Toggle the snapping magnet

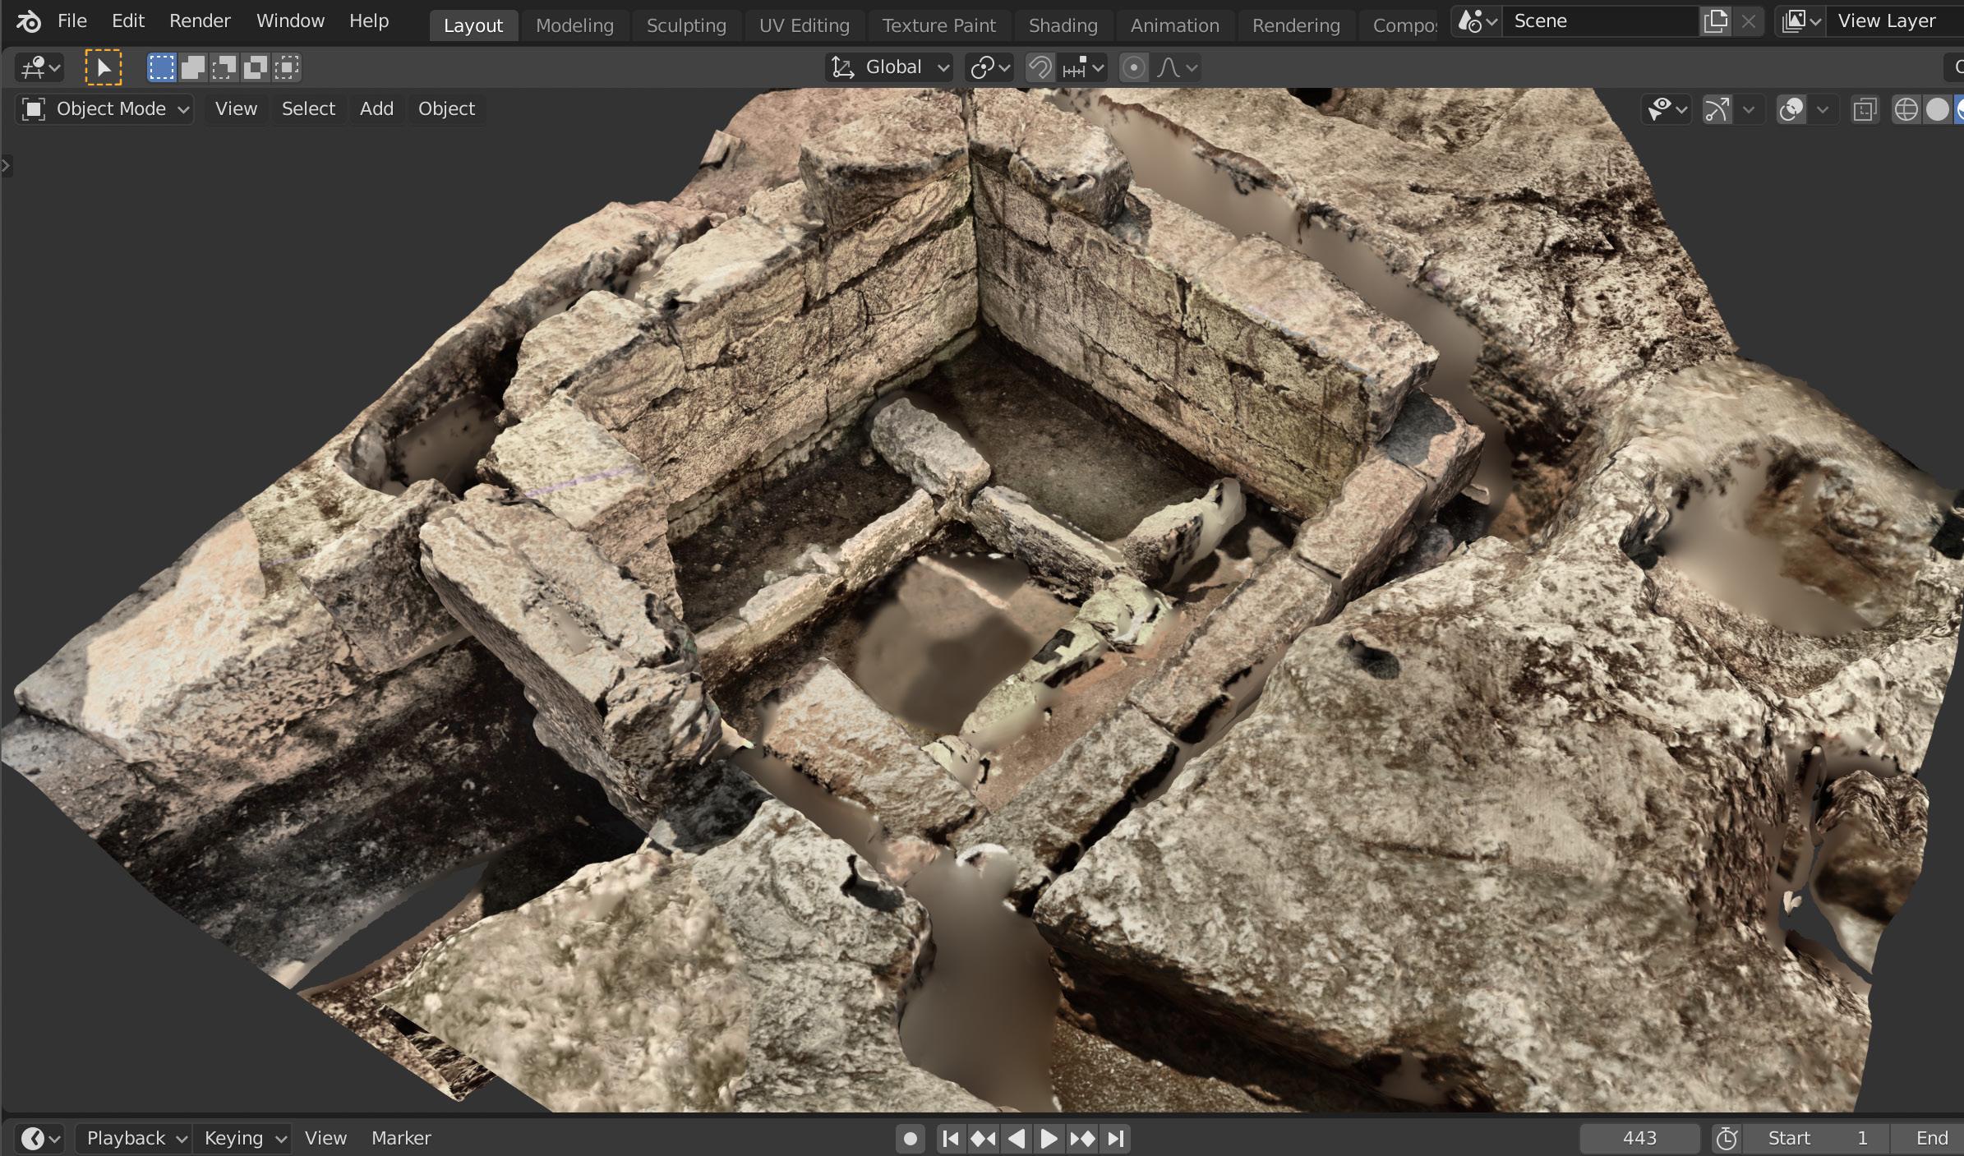coord(1040,67)
